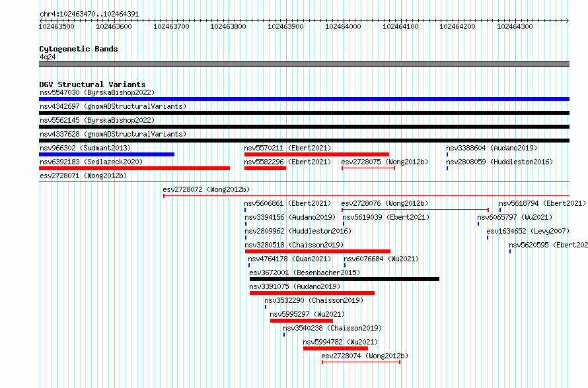This screenshot has width=588, height=388.
Task: Select esv2728071 (Wong2012b) label
Action: [83, 176]
